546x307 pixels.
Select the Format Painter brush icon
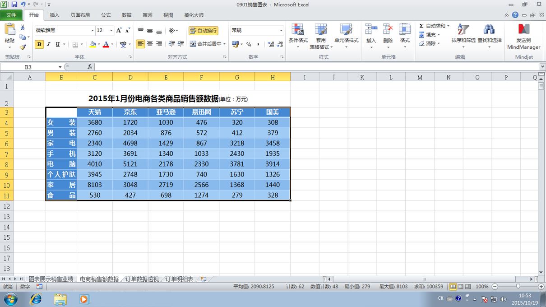coord(23,47)
